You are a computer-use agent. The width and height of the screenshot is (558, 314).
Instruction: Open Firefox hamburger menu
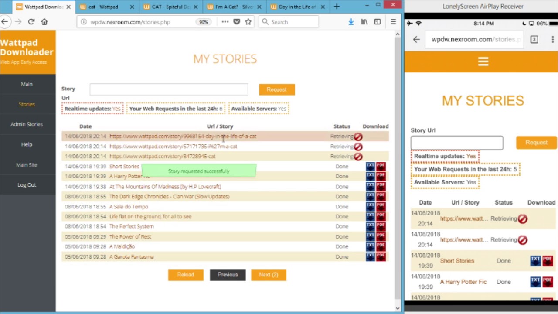point(393,22)
